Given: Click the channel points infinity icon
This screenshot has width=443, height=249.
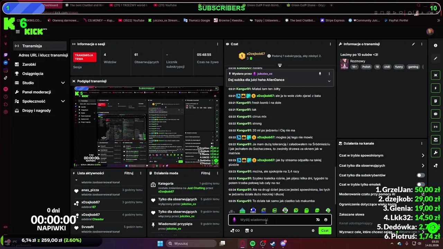Looking at the screenshot, I should (x=235, y=231).
